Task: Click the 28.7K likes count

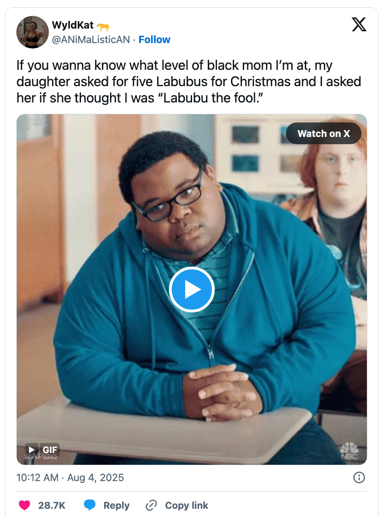Action: [52, 505]
